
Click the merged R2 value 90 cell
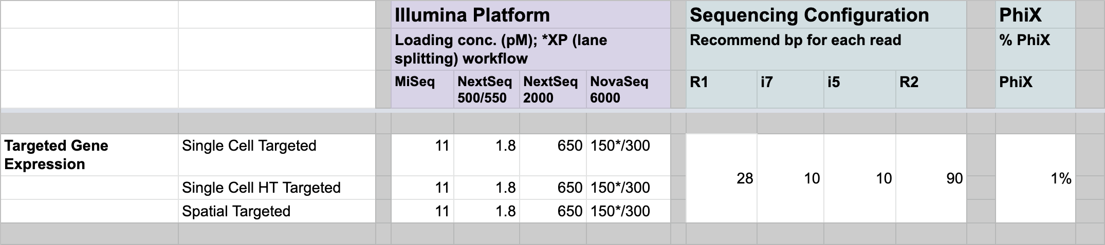931,178
